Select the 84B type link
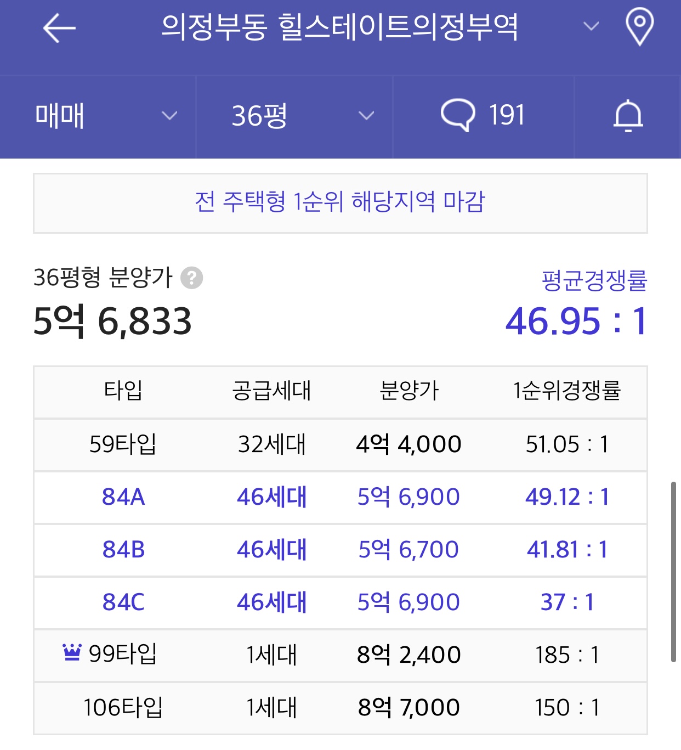 123,549
